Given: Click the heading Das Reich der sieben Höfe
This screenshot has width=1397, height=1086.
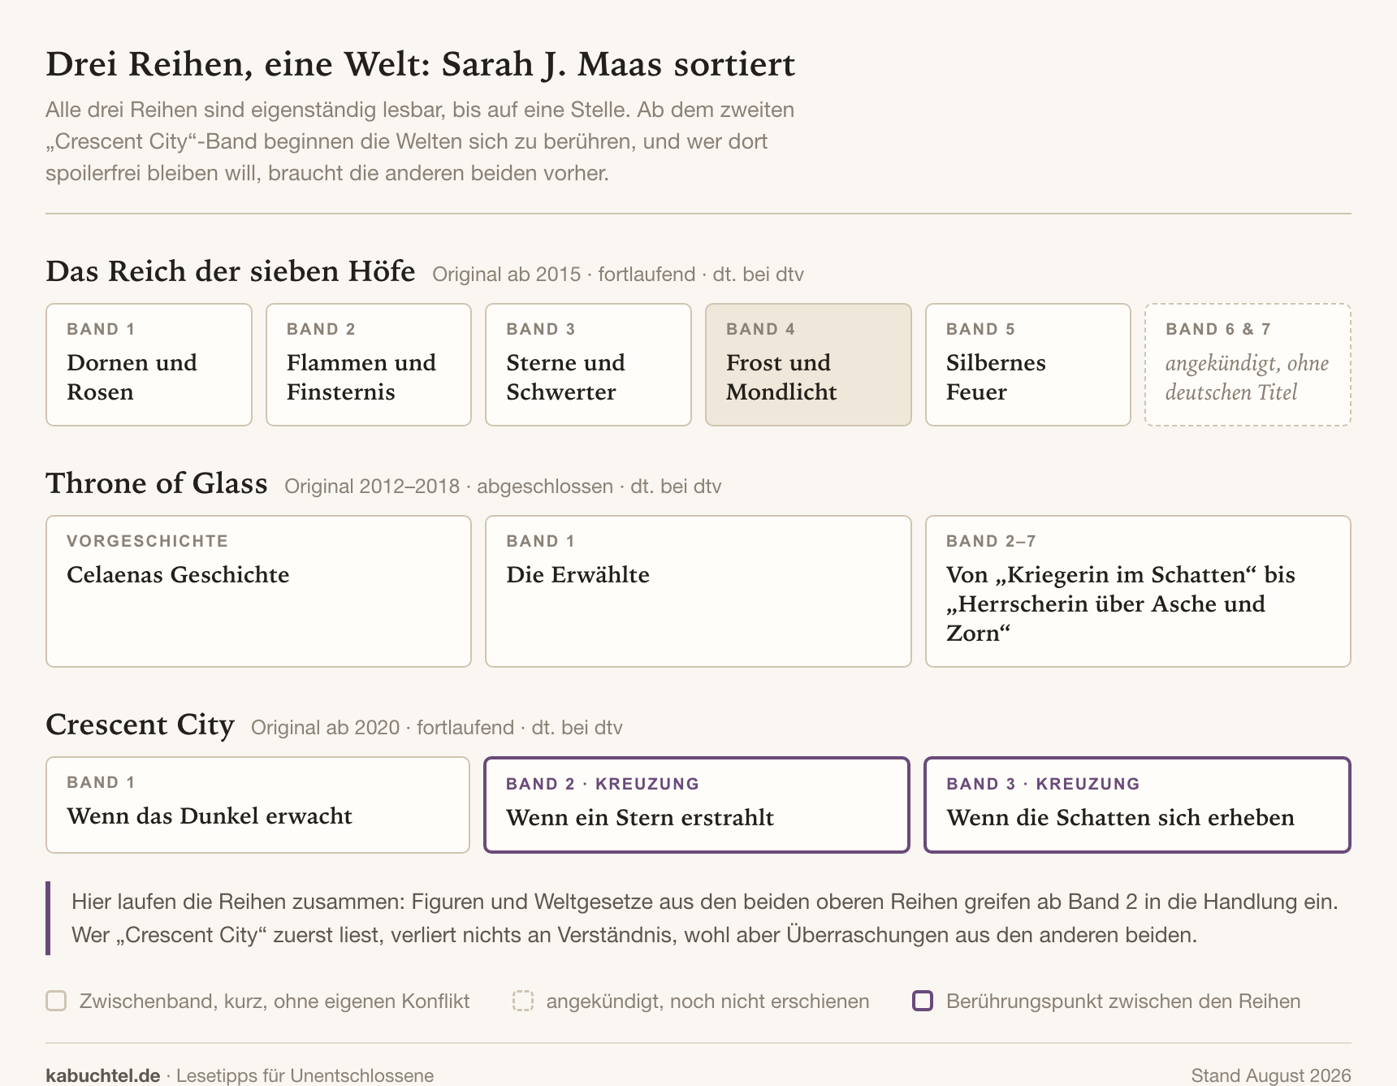Looking at the screenshot, I should 231,271.
